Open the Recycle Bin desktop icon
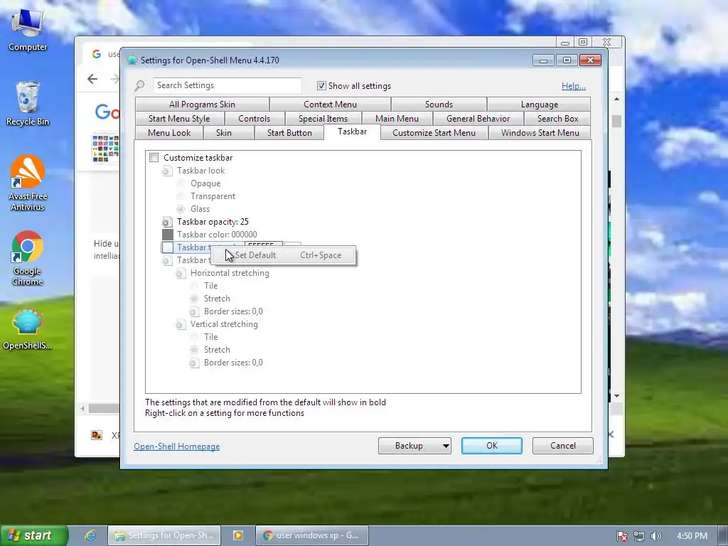Screen dimensions: 728x546 point(28,104)
